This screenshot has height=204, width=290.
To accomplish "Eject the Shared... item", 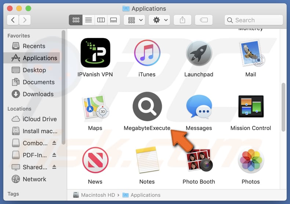I will (54, 167).
